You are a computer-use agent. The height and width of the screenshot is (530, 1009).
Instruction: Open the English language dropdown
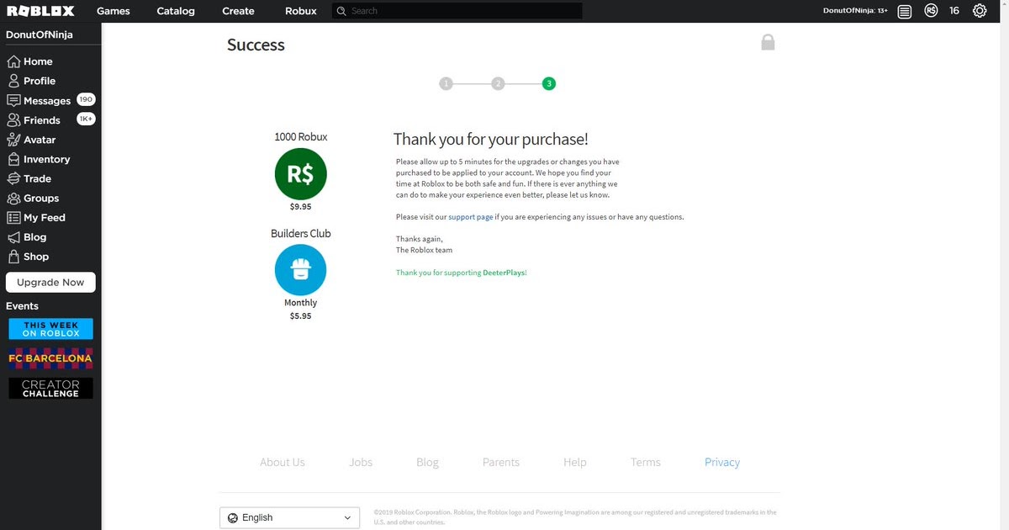290,517
